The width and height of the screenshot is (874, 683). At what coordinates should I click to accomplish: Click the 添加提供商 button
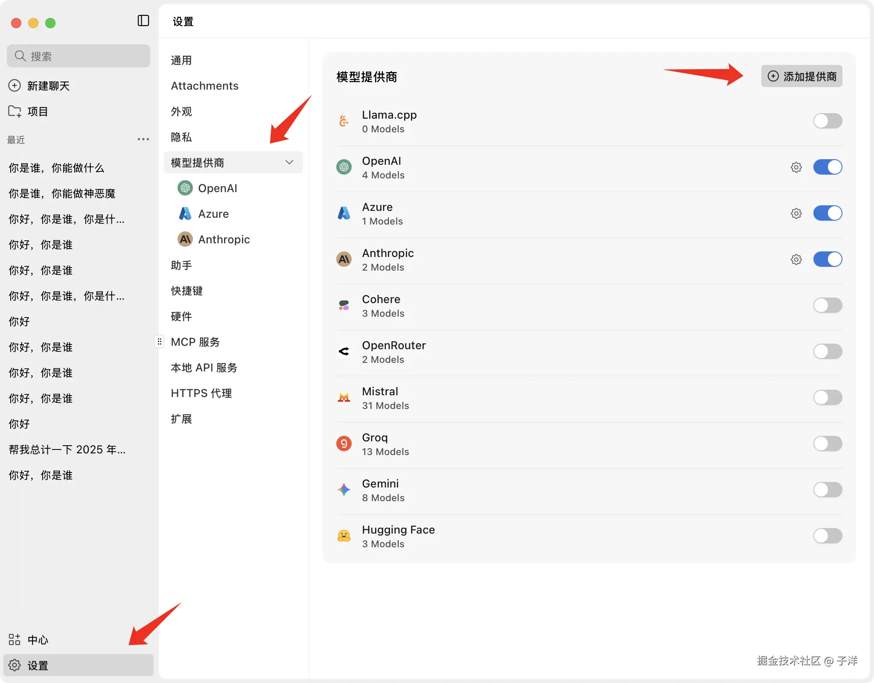click(801, 76)
